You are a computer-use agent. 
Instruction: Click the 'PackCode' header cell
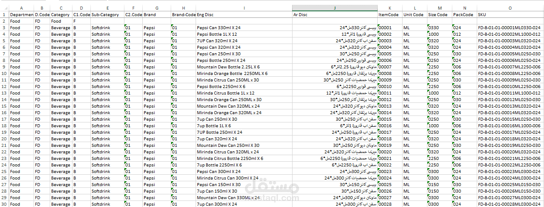coord(465,14)
